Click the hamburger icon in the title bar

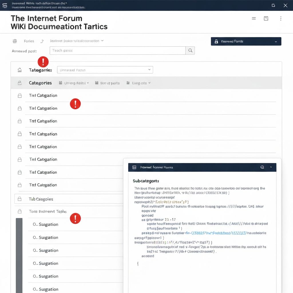[x=5, y=5]
